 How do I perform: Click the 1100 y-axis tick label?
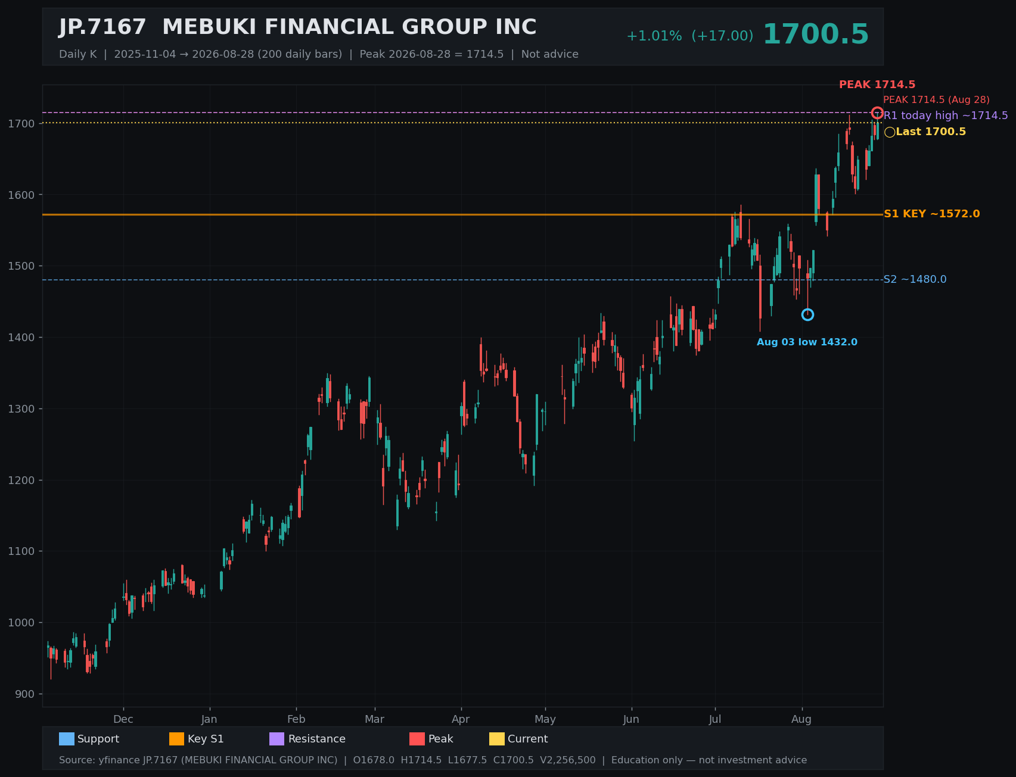pos(23,551)
